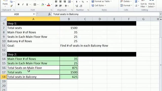
Task: Select column A header
Action: (33, 19)
